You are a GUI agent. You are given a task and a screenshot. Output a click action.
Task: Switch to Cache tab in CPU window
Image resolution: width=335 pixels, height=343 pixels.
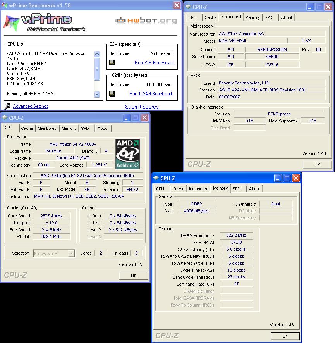point(27,128)
